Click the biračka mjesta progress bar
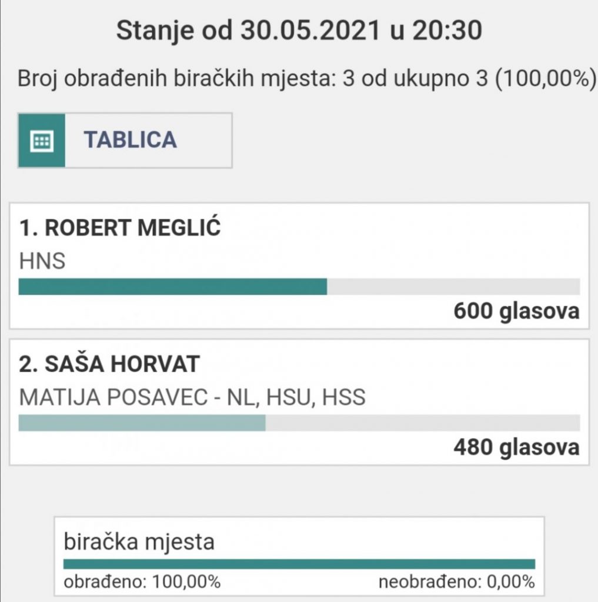Screen dimensions: 598x602 tap(299, 564)
